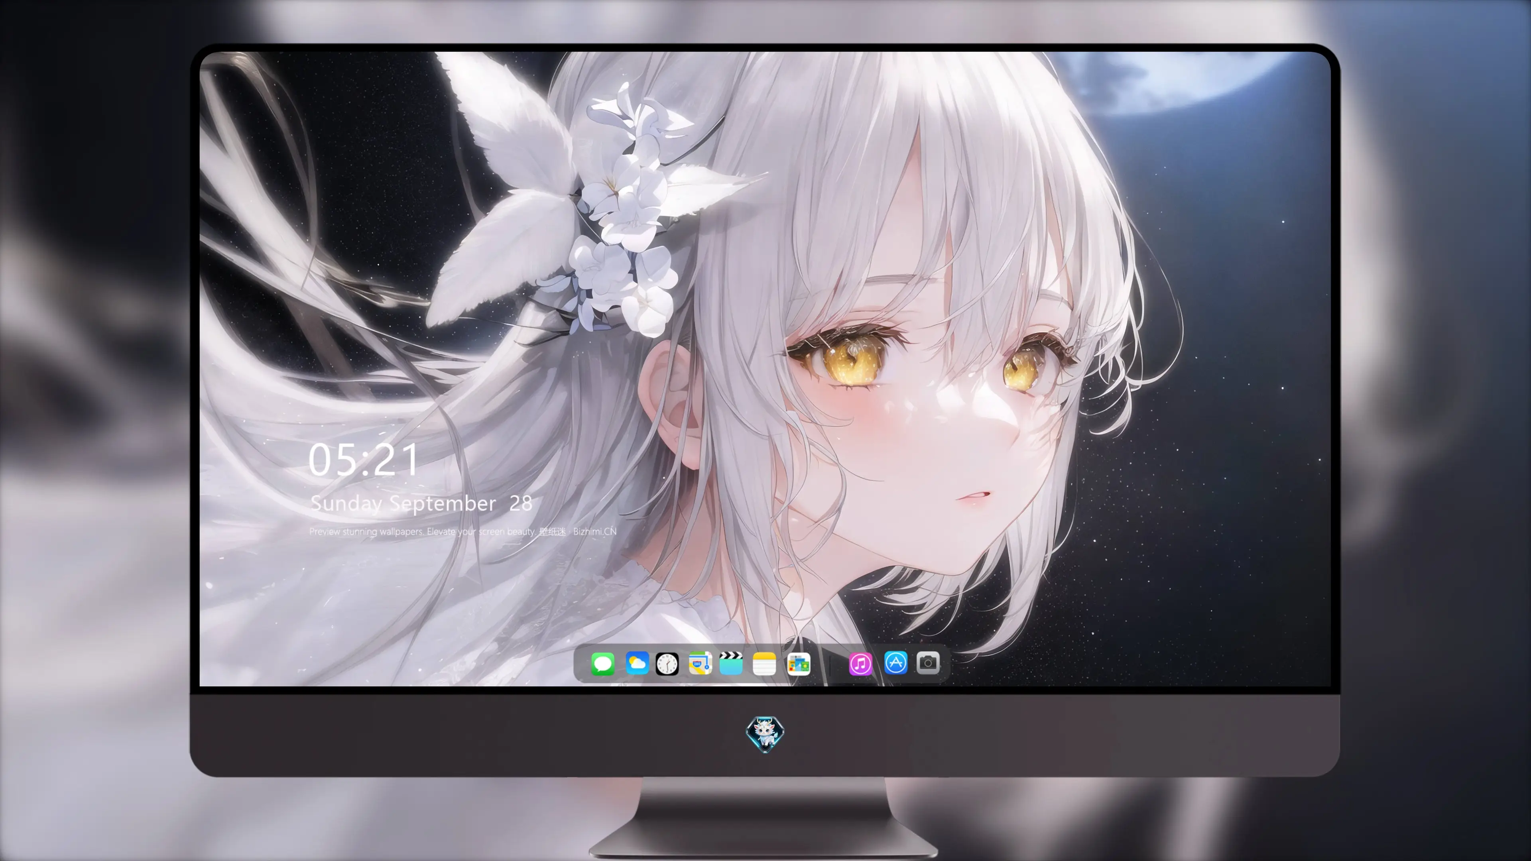Launch the iTunes Store music app
This screenshot has width=1531, height=861.
click(x=861, y=664)
